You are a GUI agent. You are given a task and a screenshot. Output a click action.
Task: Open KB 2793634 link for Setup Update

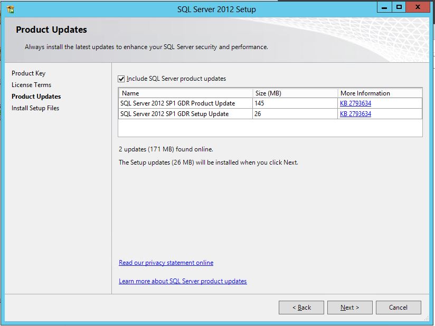point(355,114)
